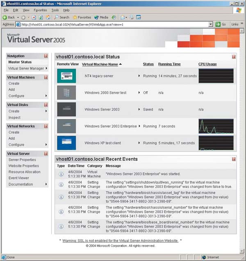The height and width of the screenshot is (261, 246).
Task: Sort by Virtual Machine Name column
Action: click(x=100, y=64)
